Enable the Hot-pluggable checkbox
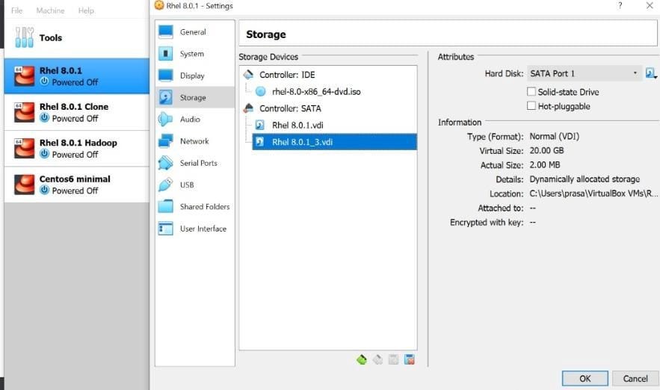This screenshot has height=390, width=660. (x=531, y=106)
